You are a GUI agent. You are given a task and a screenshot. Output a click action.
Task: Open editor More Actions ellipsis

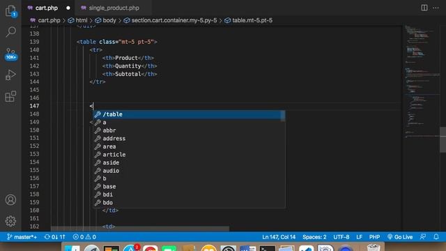point(436,8)
